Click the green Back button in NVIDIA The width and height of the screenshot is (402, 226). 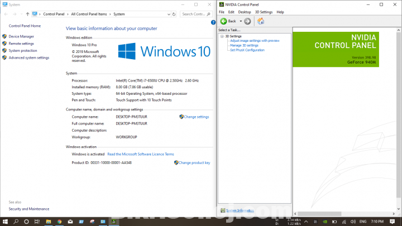coord(228,21)
